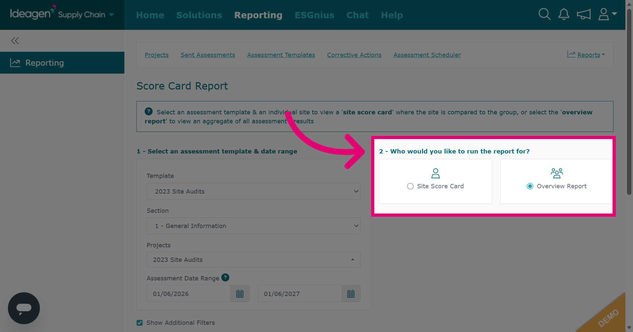Click the page vertical scrollbar
Screen dimensions: 633x332
629,102
